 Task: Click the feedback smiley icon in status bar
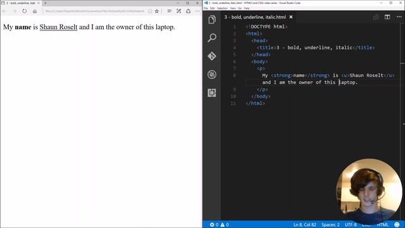click(x=397, y=224)
